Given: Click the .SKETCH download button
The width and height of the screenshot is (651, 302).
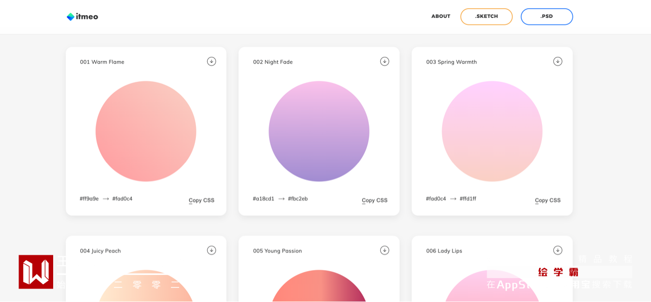Looking at the screenshot, I should (x=486, y=16).
